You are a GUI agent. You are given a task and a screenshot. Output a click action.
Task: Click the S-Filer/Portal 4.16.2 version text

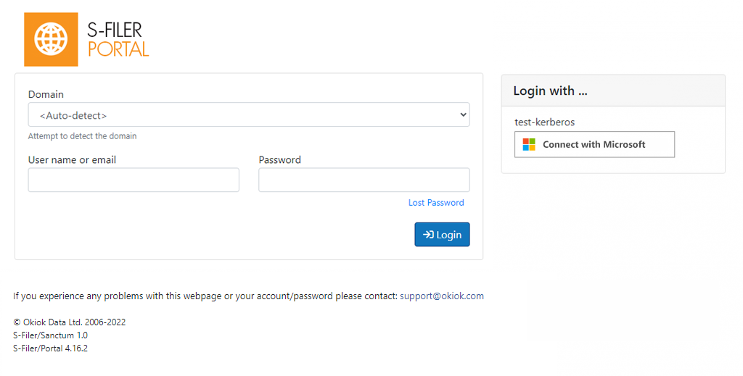pos(50,348)
